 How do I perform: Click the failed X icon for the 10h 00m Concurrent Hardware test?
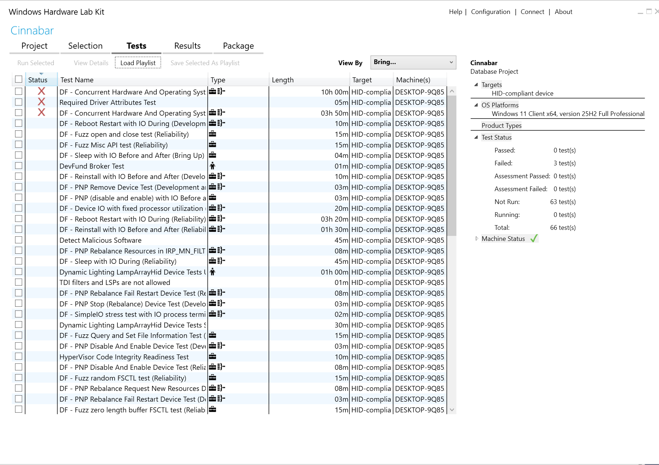pos(42,92)
